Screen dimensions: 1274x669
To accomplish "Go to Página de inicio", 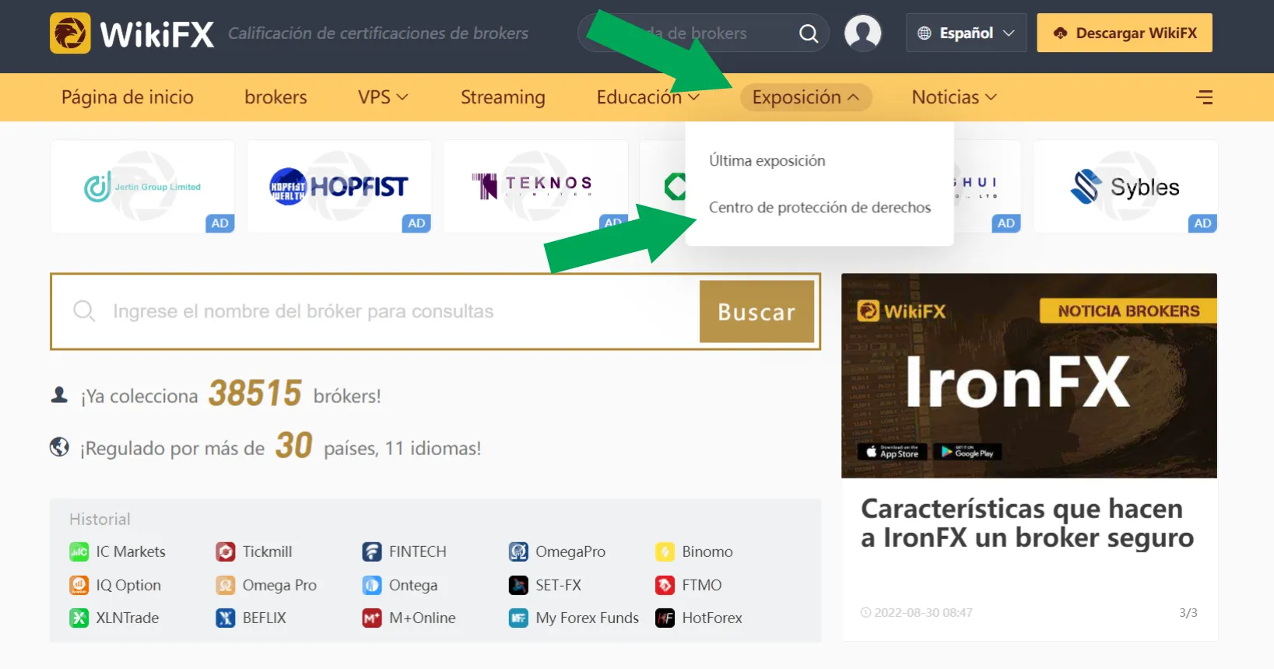I will click(128, 97).
